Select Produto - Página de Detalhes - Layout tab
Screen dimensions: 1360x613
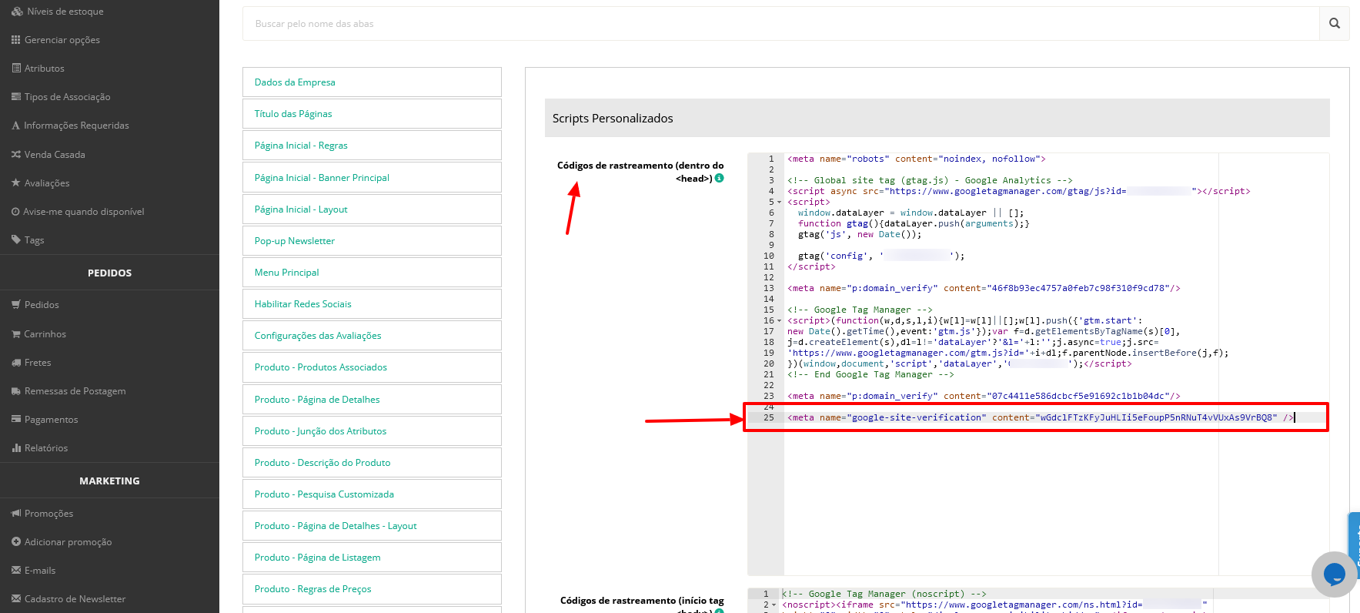[372, 526]
